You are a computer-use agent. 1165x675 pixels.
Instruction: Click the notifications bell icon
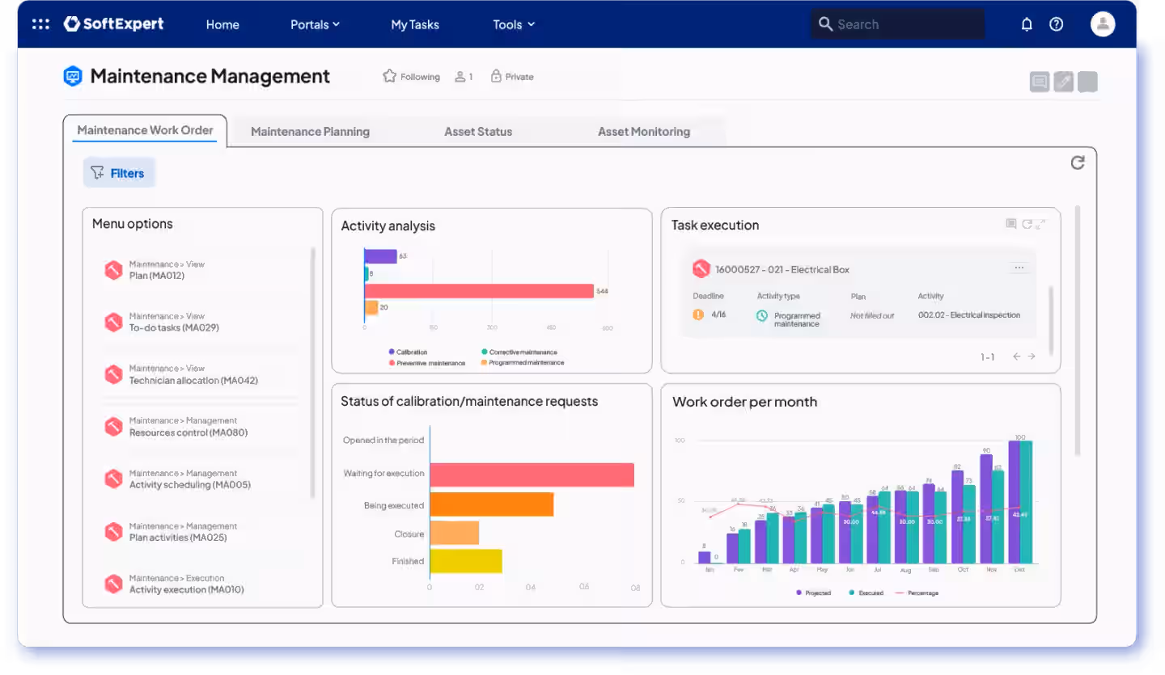coord(1027,24)
